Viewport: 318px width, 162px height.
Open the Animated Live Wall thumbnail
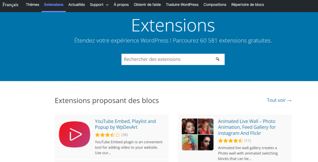198,134
